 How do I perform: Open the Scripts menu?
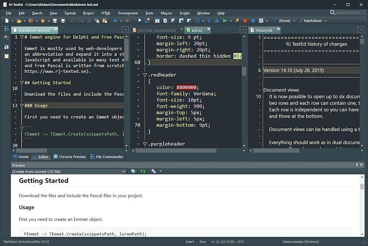tap(184, 13)
